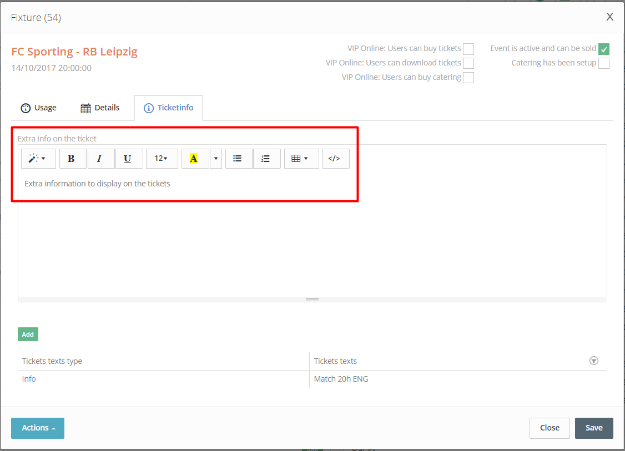Open the Info ticket text link
The image size is (625, 451).
(x=29, y=379)
